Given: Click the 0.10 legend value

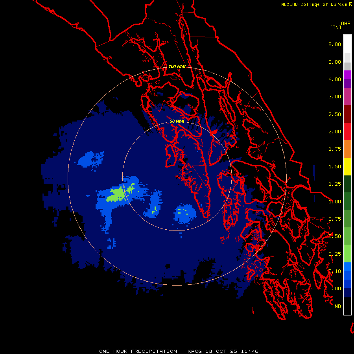Looking at the screenshot, I should 335,271.
